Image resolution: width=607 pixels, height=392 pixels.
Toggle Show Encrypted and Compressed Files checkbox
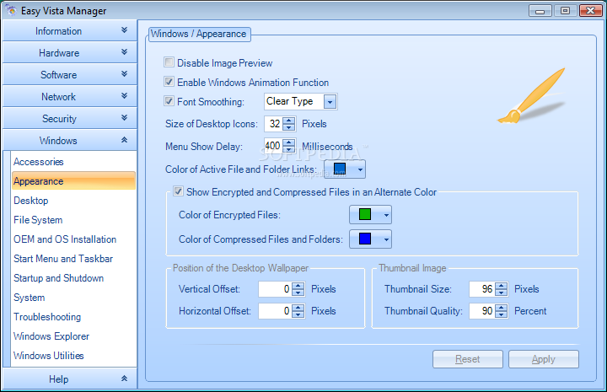point(178,191)
